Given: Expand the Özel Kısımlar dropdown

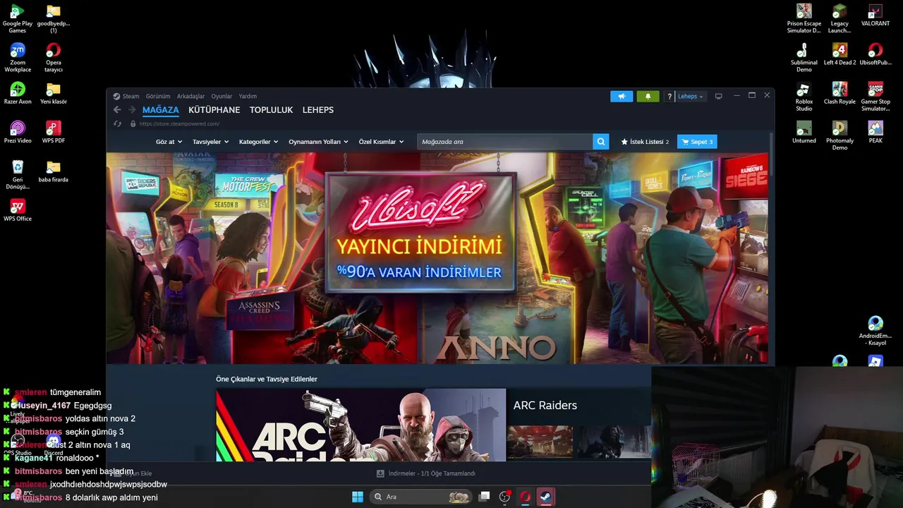Looking at the screenshot, I should [x=381, y=142].
